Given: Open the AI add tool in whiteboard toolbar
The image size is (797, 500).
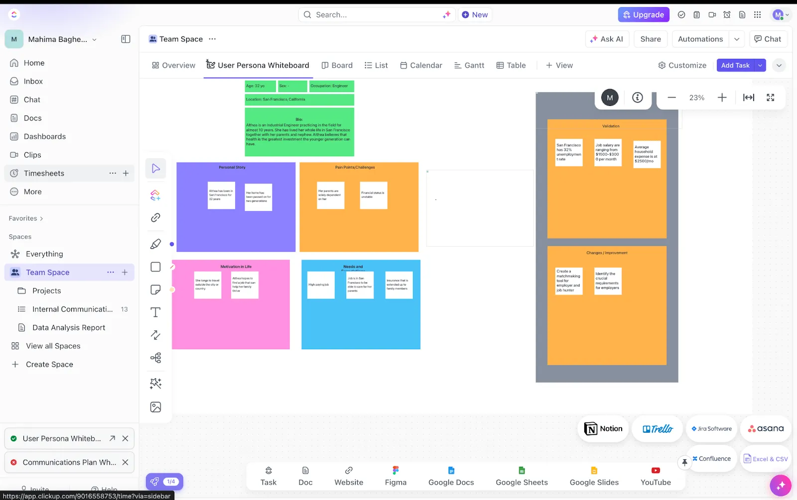Looking at the screenshot, I should pos(155,195).
